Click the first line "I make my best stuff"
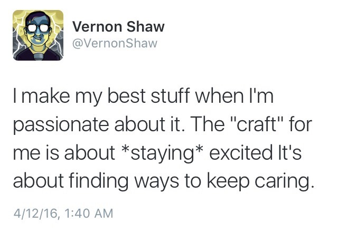The height and width of the screenshot is (234, 338). 101,96
